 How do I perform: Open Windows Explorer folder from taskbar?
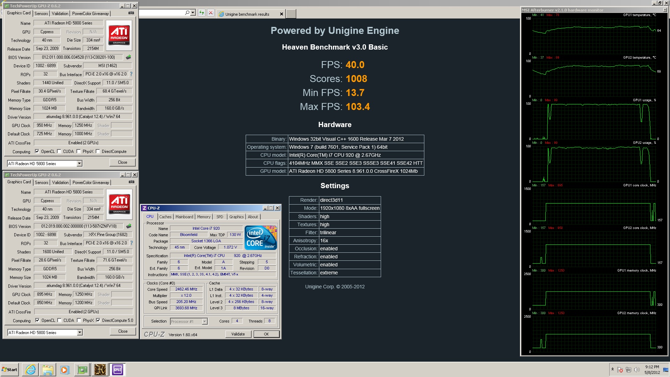(48, 369)
